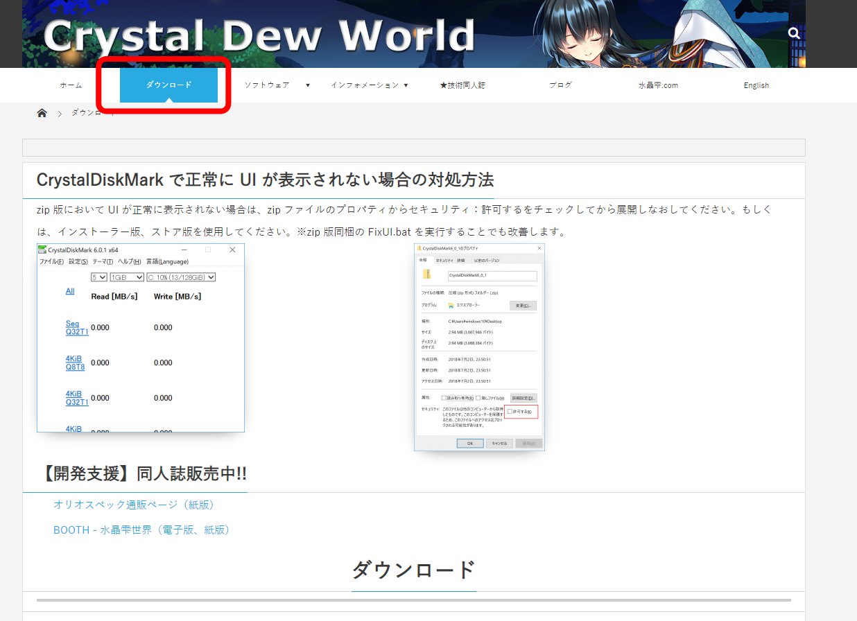Click the Seq Q32T1 write value 0.000

[163, 328]
